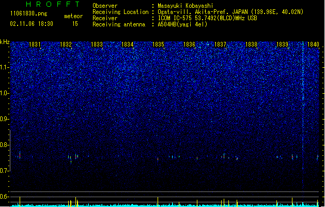The height and width of the screenshot is (207, 325).
Task: Click the meteor echo at 1835
Action: pos(158,159)
